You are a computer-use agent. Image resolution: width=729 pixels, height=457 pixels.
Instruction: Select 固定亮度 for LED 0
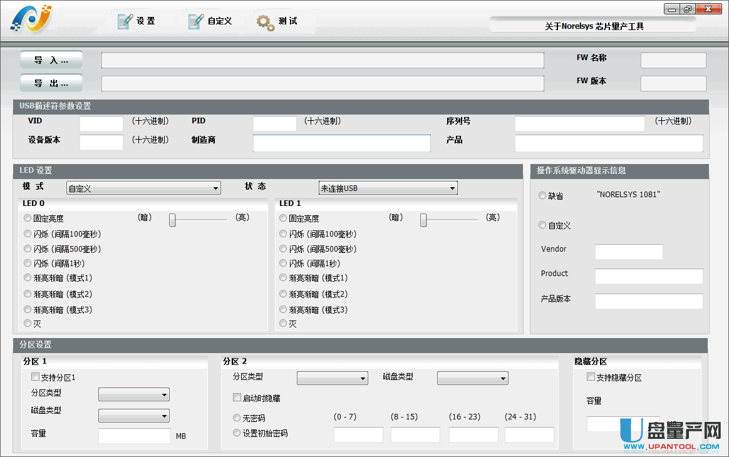click(x=26, y=218)
